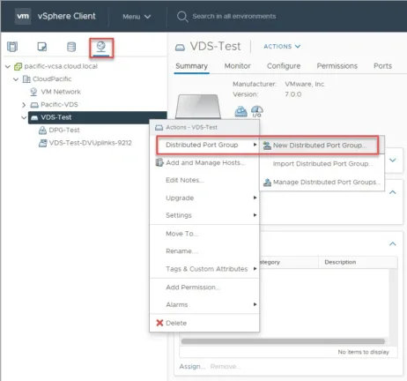Viewport: 407px width, 381px height.
Task: Click the DPG-Test port group icon
Action: coord(42,130)
